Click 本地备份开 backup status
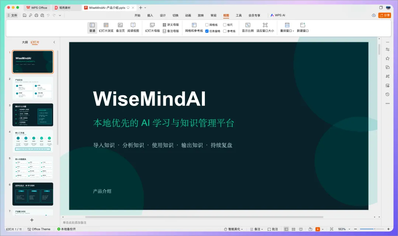Screen dimensions: 398x236 pyautogui.click(x=66, y=229)
